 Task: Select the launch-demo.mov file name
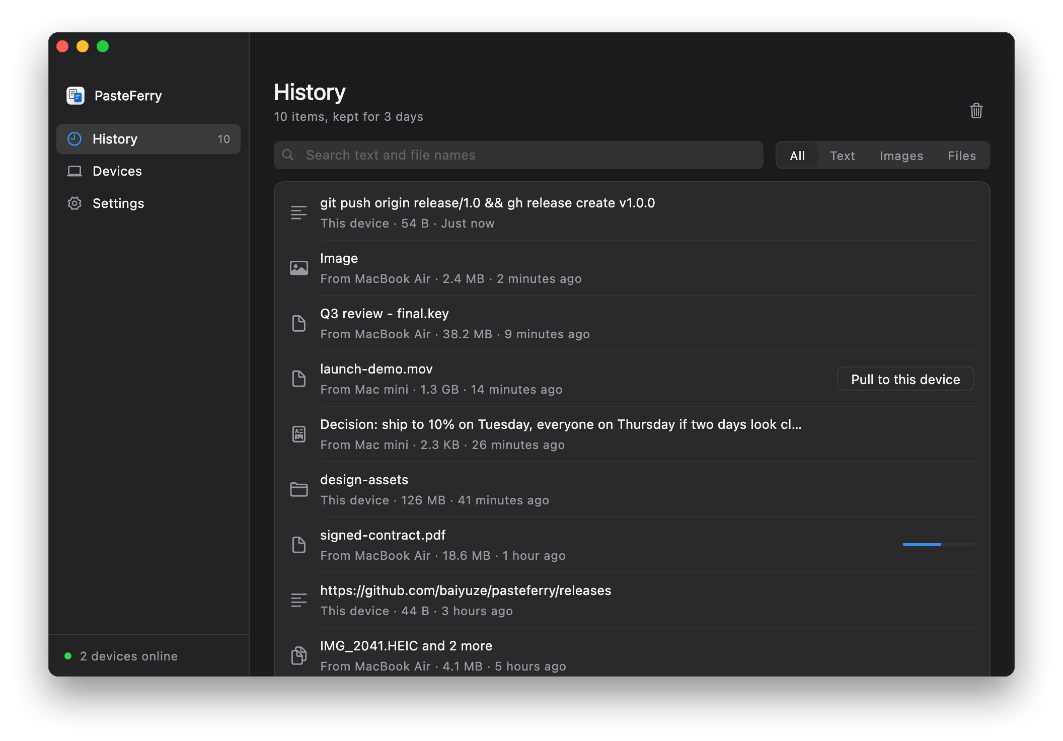pyautogui.click(x=376, y=369)
